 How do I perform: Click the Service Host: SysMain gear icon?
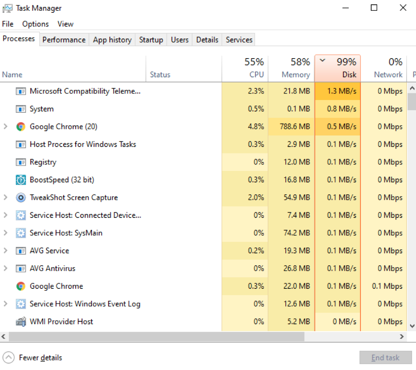click(21, 233)
